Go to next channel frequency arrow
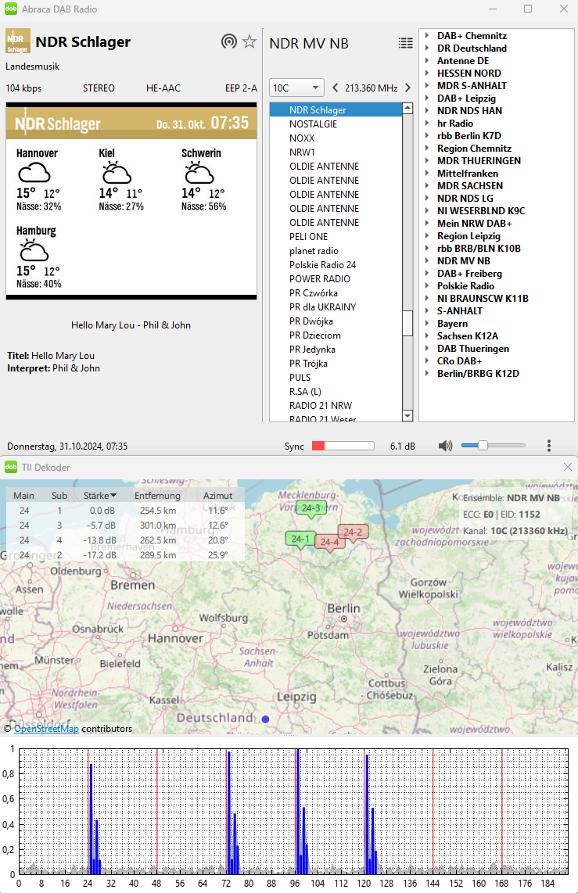The image size is (578, 893). click(x=407, y=88)
